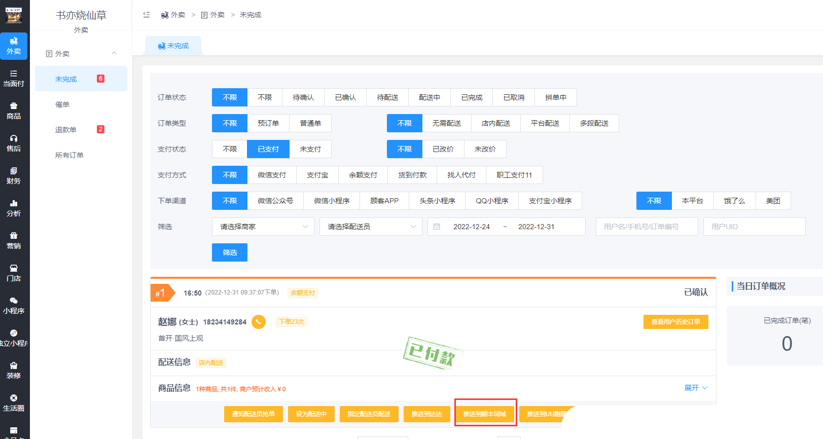Click the store logo thumbnail at top-left
The image size is (823, 439).
point(14,15)
